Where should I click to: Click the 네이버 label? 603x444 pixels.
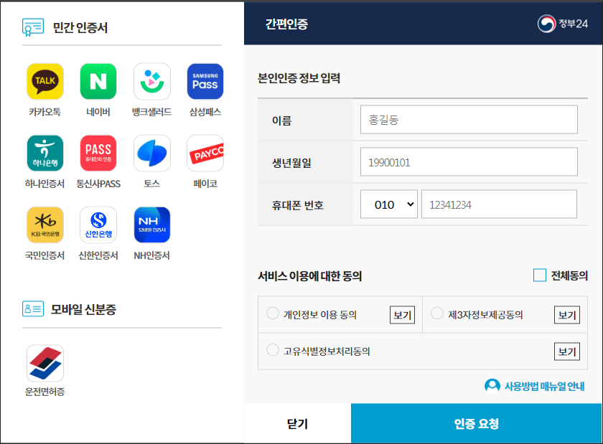coord(98,112)
